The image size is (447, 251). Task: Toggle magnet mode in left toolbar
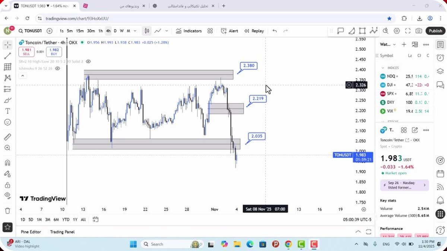tap(7, 163)
